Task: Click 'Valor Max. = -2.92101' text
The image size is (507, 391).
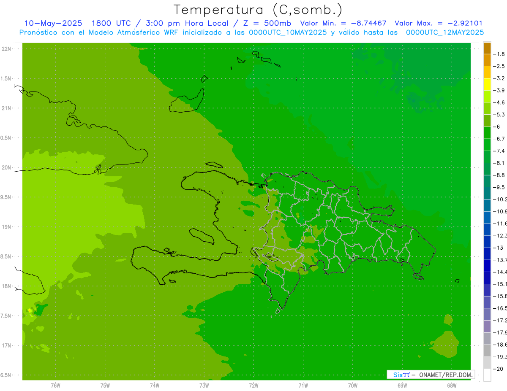Action: point(439,23)
